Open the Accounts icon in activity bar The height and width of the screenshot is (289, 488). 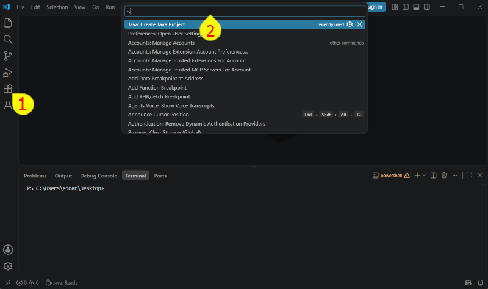8,249
